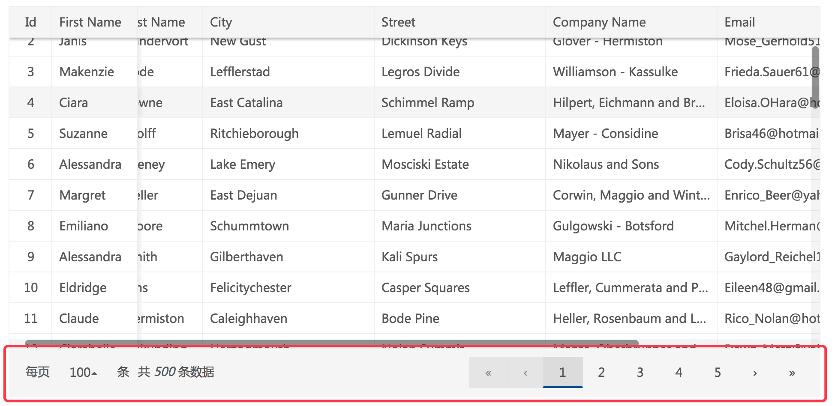Click email cell starting 'Frieda.Sauer61'
The height and width of the screenshot is (406, 835).
pos(768,72)
